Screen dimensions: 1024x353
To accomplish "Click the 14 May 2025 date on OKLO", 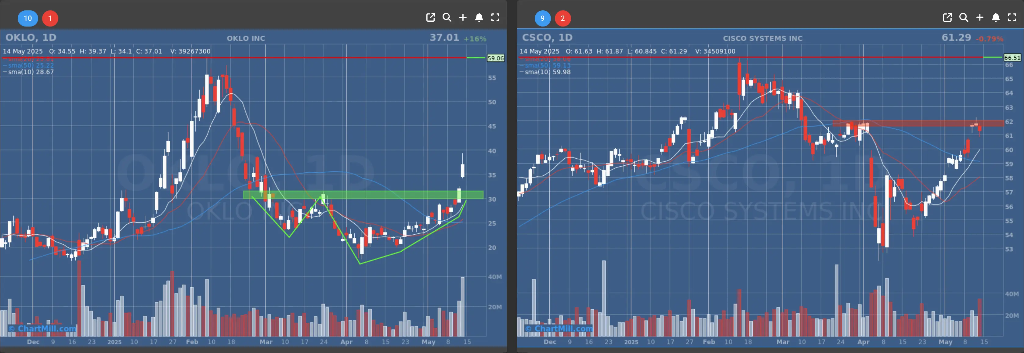I will [x=23, y=51].
